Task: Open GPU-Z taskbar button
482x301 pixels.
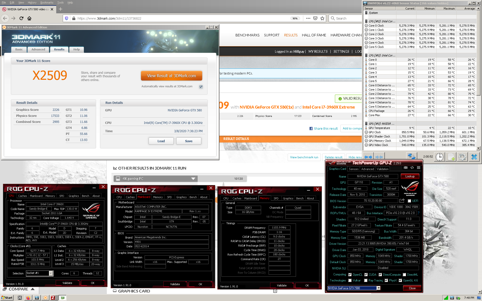Action: point(62,298)
